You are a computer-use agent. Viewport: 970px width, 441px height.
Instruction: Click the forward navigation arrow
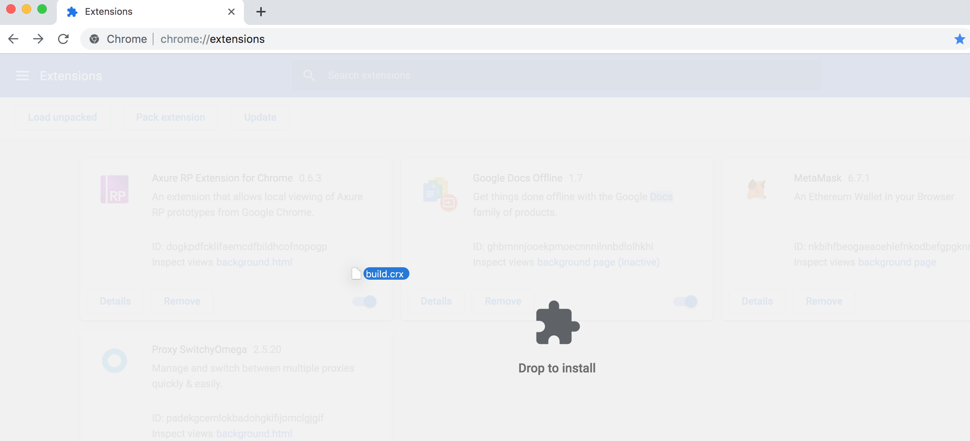[38, 39]
